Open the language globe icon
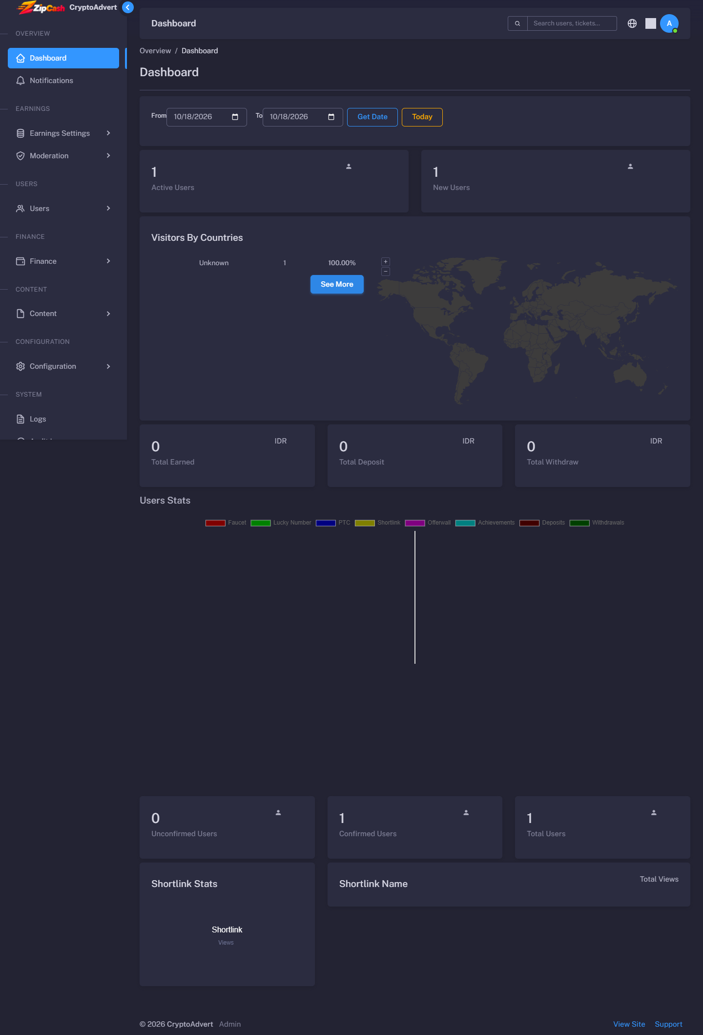Image resolution: width=703 pixels, height=1035 pixels. click(x=632, y=23)
